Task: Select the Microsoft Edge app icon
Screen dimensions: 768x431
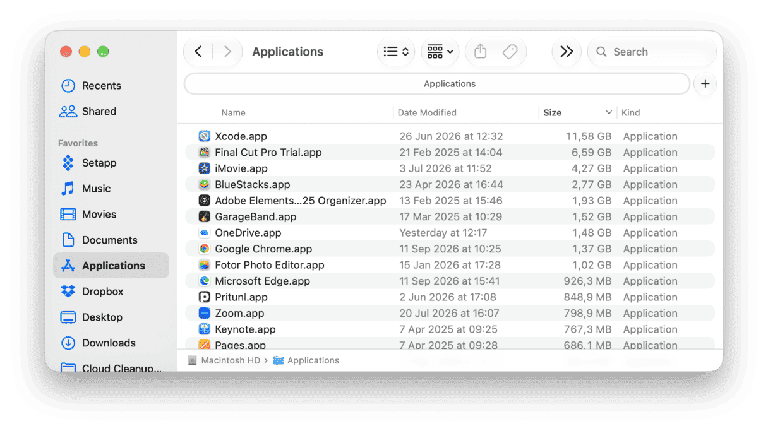Action: (204, 281)
